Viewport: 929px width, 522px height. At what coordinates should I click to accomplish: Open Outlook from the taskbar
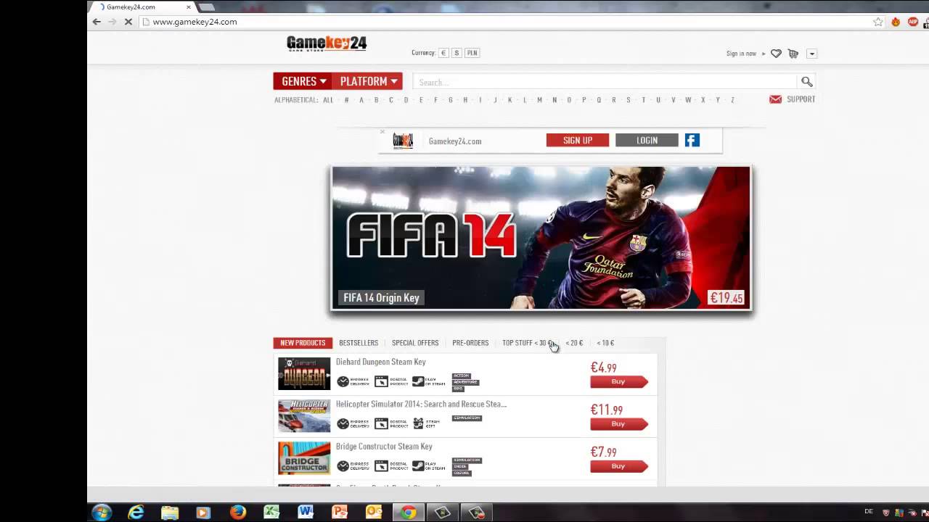click(374, 513)
